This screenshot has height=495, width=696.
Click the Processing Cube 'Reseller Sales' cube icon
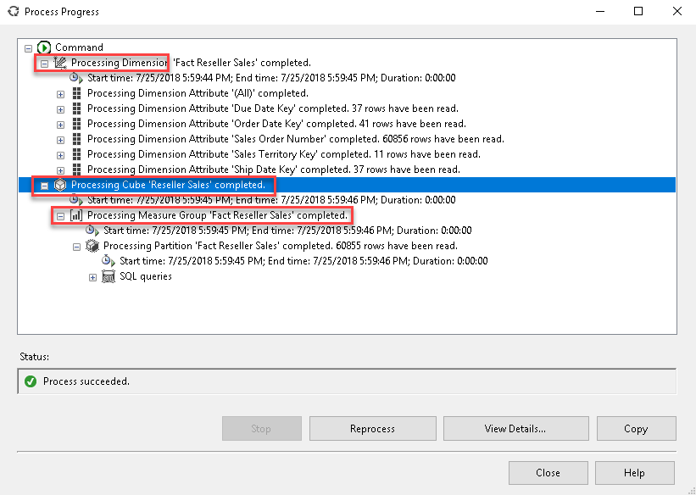[59, 184]
